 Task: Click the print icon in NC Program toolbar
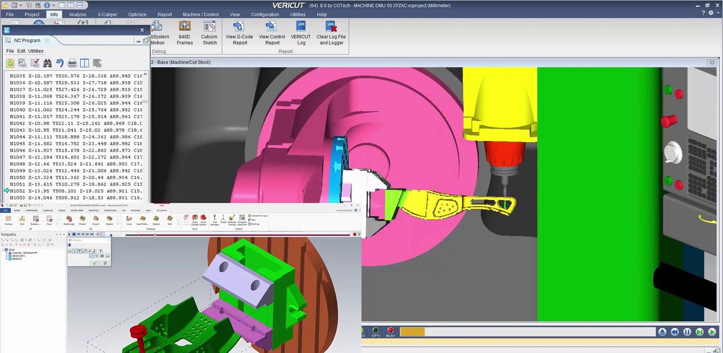click(72, 63)
